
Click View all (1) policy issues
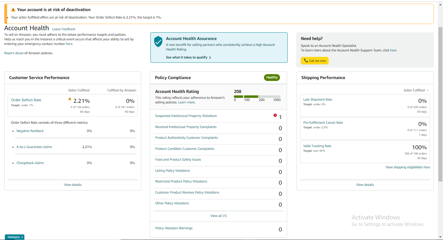pyautogui.click(x=218, y=216)
